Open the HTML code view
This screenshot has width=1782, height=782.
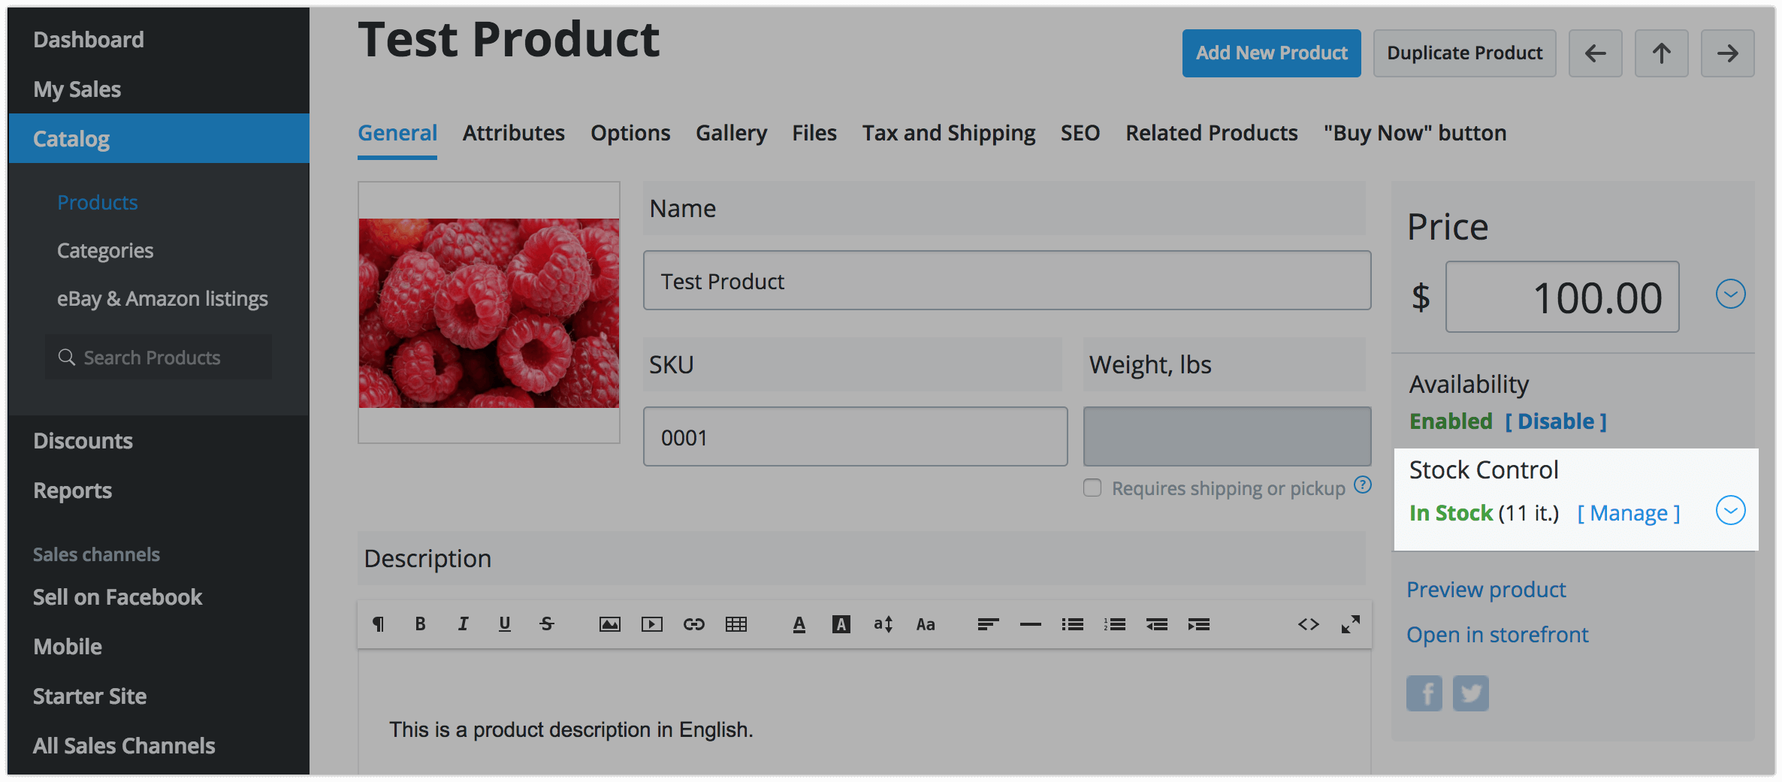[x=1308, y=624]
